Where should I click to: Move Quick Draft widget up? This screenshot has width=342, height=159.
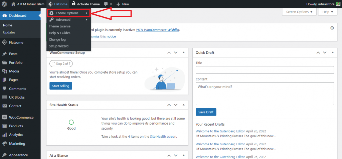(x=318, y=52)
